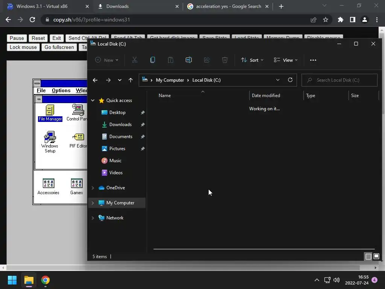
Task: Open File Manager icon in Windows 3.1
Action: (50, 113)
